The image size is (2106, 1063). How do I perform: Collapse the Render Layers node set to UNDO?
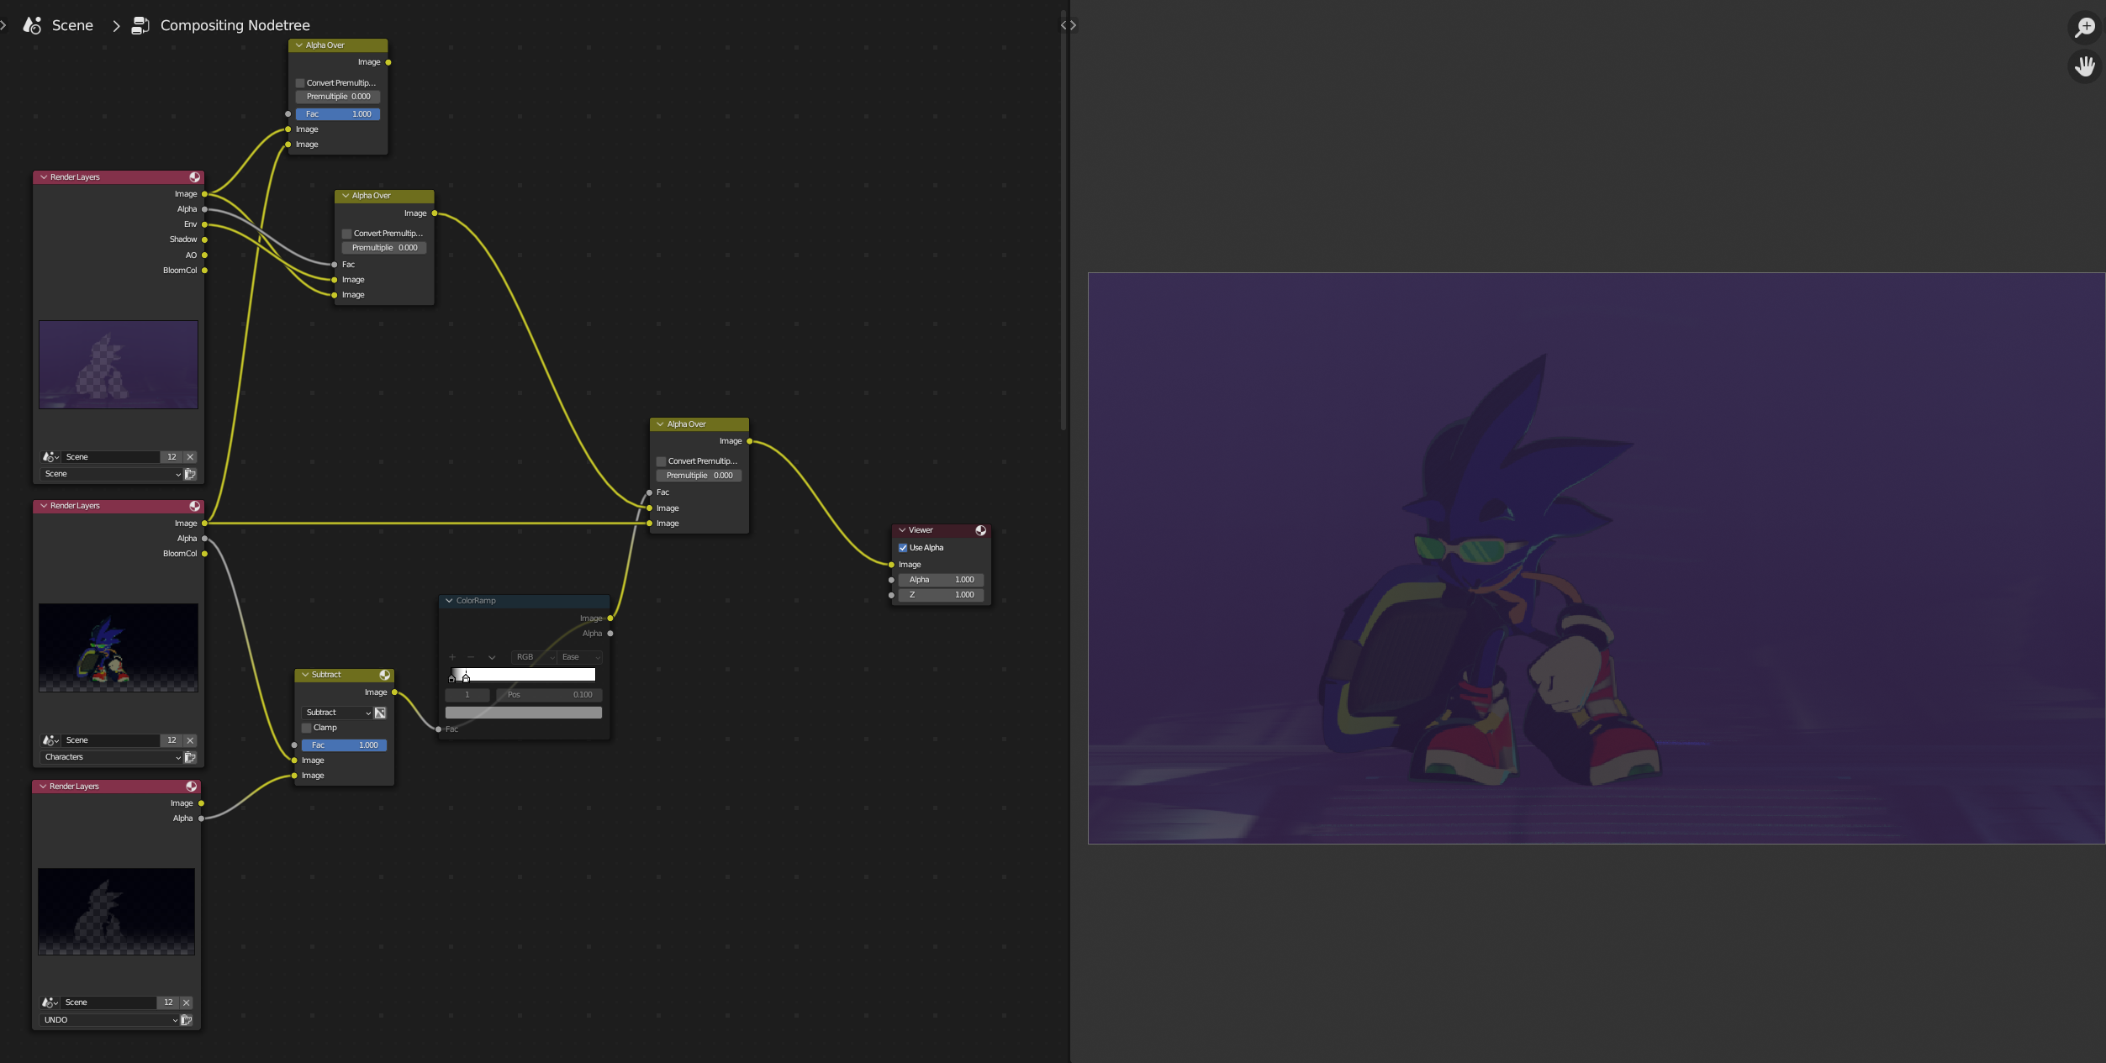click(43, 787)
